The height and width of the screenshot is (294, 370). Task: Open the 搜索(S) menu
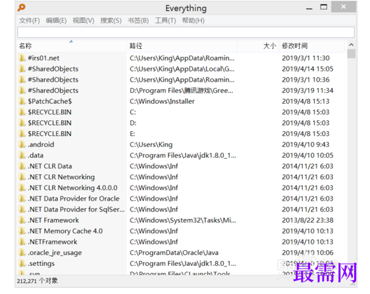click(111, 21)
